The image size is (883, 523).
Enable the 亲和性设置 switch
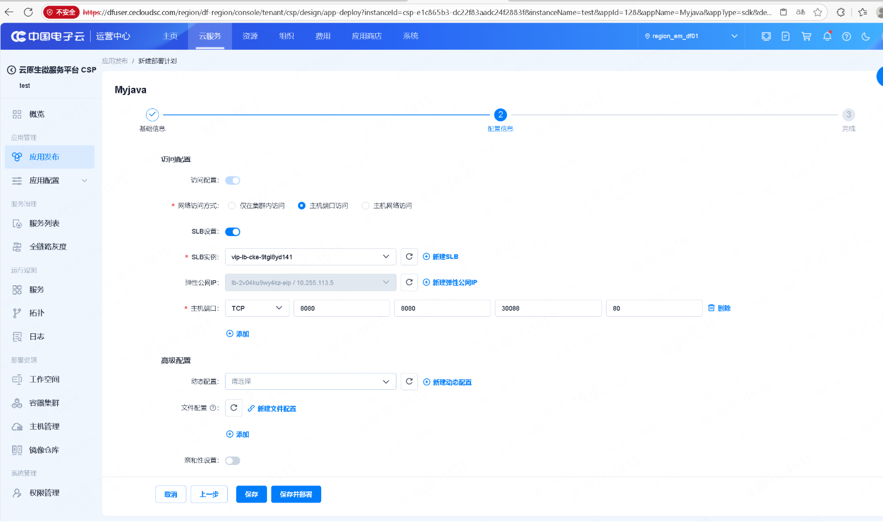click(233, 461)
